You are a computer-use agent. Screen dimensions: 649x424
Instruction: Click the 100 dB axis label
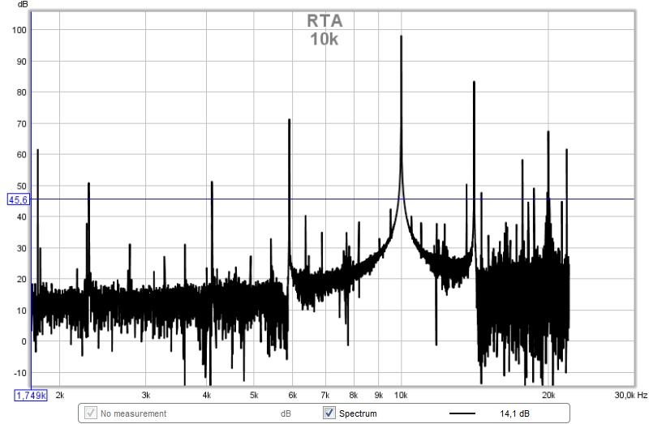coord(19,30)
